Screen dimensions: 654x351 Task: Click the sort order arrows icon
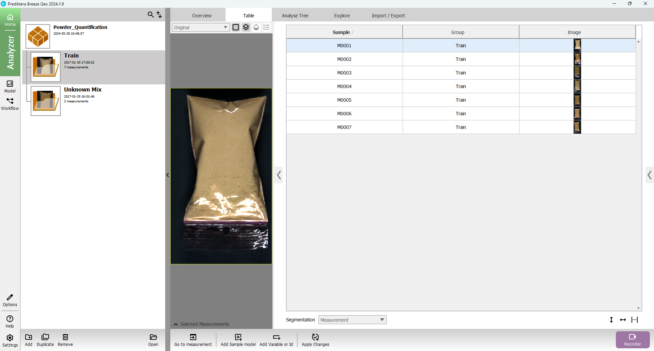159,15
